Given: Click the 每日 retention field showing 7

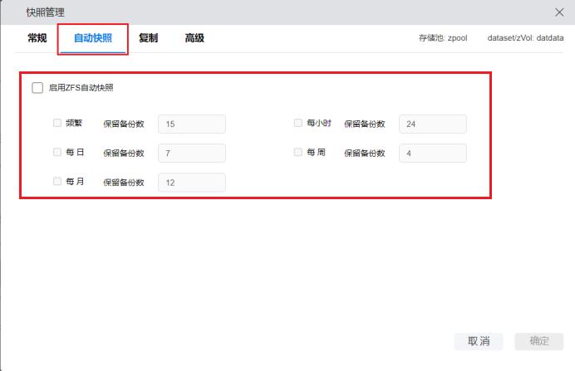Looking at the screenshot, I should tap(192, 154).
